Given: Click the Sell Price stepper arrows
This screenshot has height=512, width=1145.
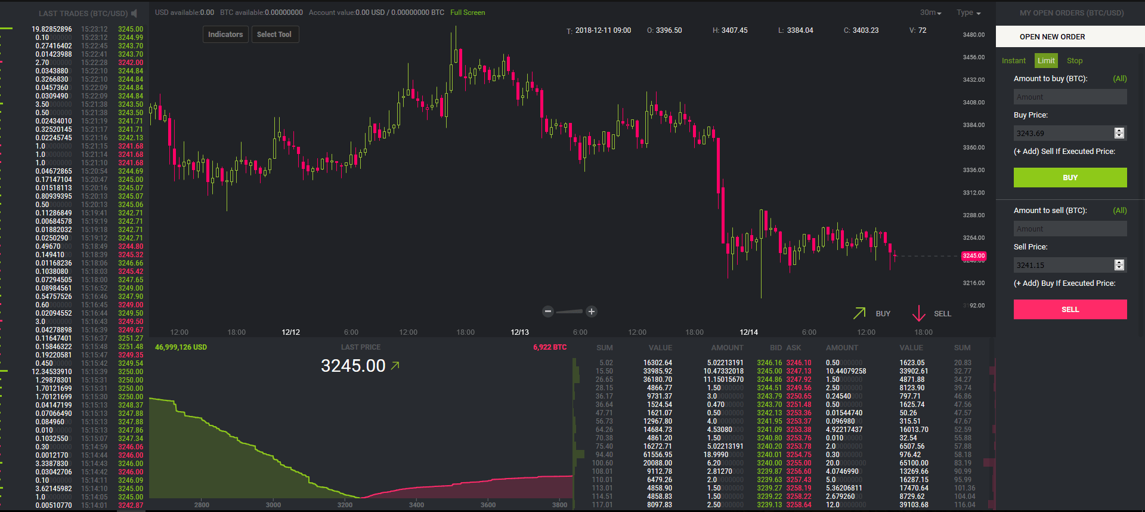Looking at the screenshot, I should [x=1119, y=265].
